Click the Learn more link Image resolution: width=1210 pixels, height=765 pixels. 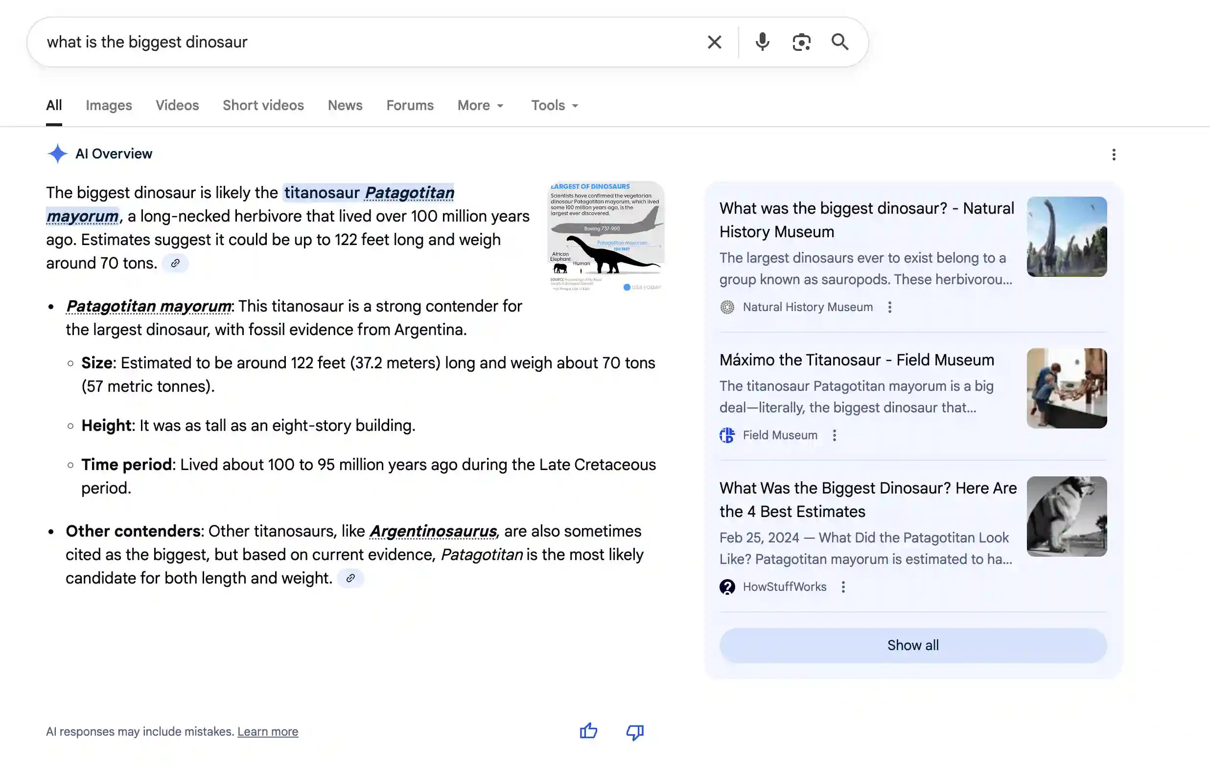pos(268,732)
